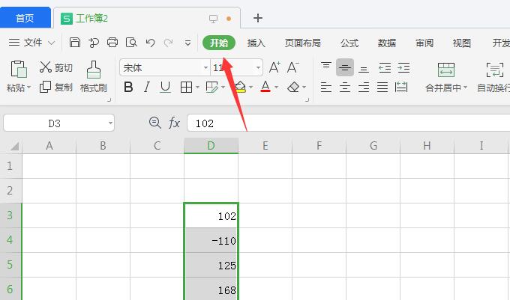Image resolution: width=510 pixels, height=300 pixels.
Task: Toggle Italic formatting
Action: pyautogui.click(x=147, y=87)
